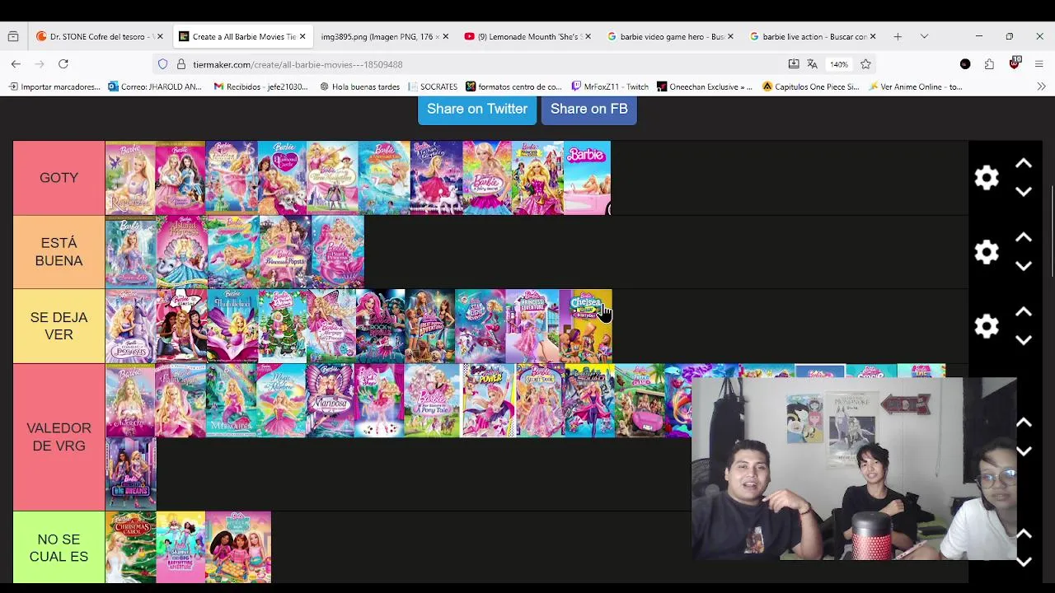The height and width of the screenshot is (593, 1055).
Task: Open MrFoxZ11 - Twitch bookmark
Action: 610,86
